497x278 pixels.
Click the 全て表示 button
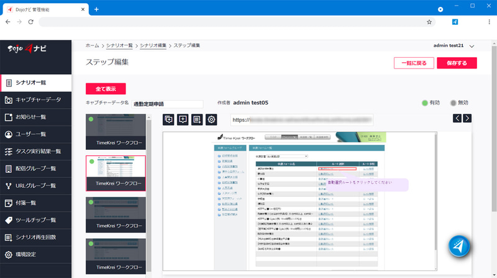point(106,89)
